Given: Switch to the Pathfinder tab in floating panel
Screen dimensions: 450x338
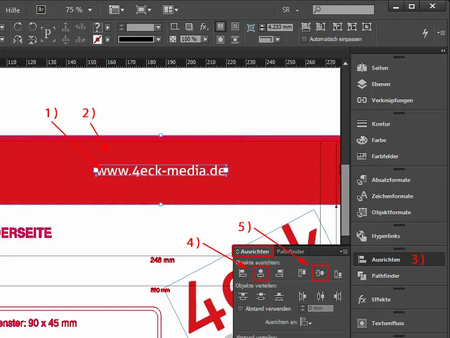Looking at the screenshot, I should pyautogui.click(x=290, y=251).
